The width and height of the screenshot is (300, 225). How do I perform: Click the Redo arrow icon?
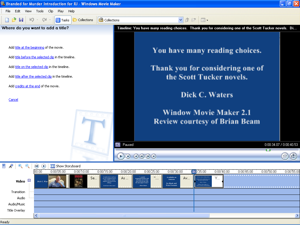[x=45, y=20]
